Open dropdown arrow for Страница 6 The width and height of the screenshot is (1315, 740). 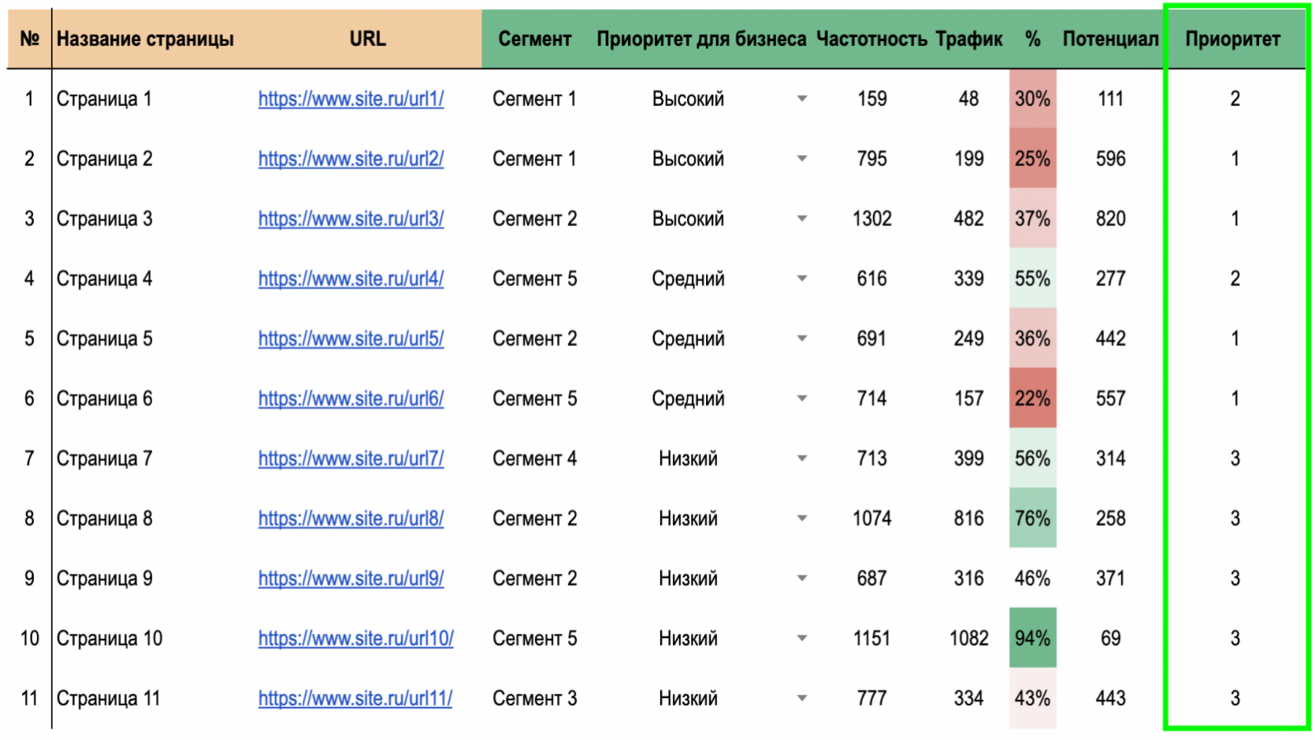[x=802, y=400]
